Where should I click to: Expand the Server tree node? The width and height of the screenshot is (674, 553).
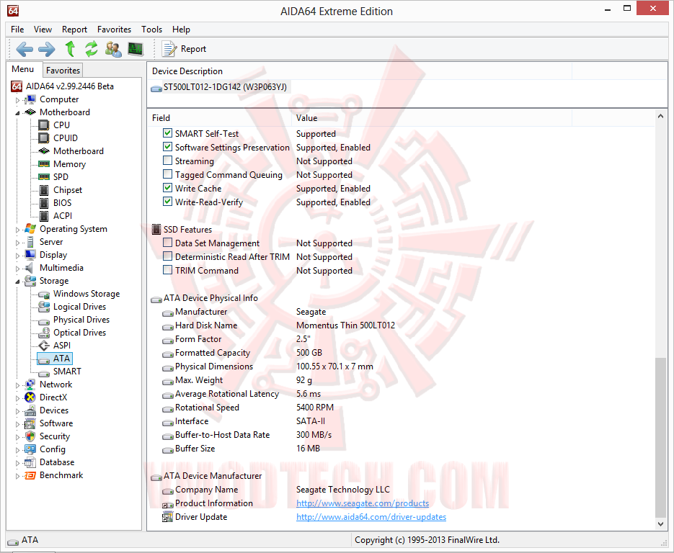[17, 243]
